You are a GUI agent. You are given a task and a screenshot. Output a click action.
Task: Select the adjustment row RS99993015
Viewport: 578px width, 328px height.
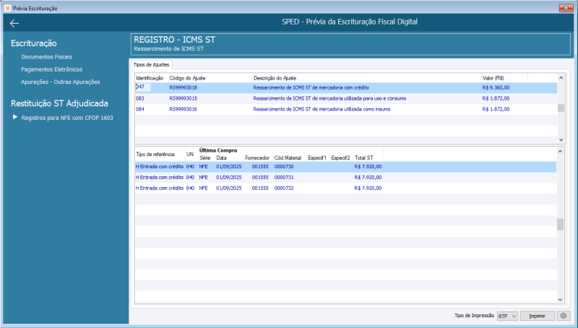click(x=346, y=98)
